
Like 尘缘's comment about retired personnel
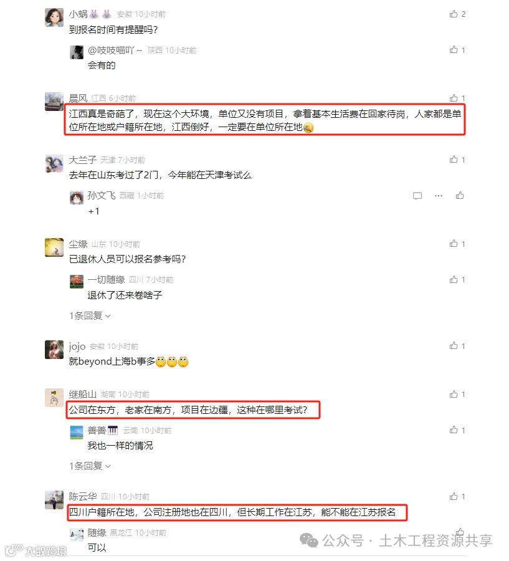(454, 244)
